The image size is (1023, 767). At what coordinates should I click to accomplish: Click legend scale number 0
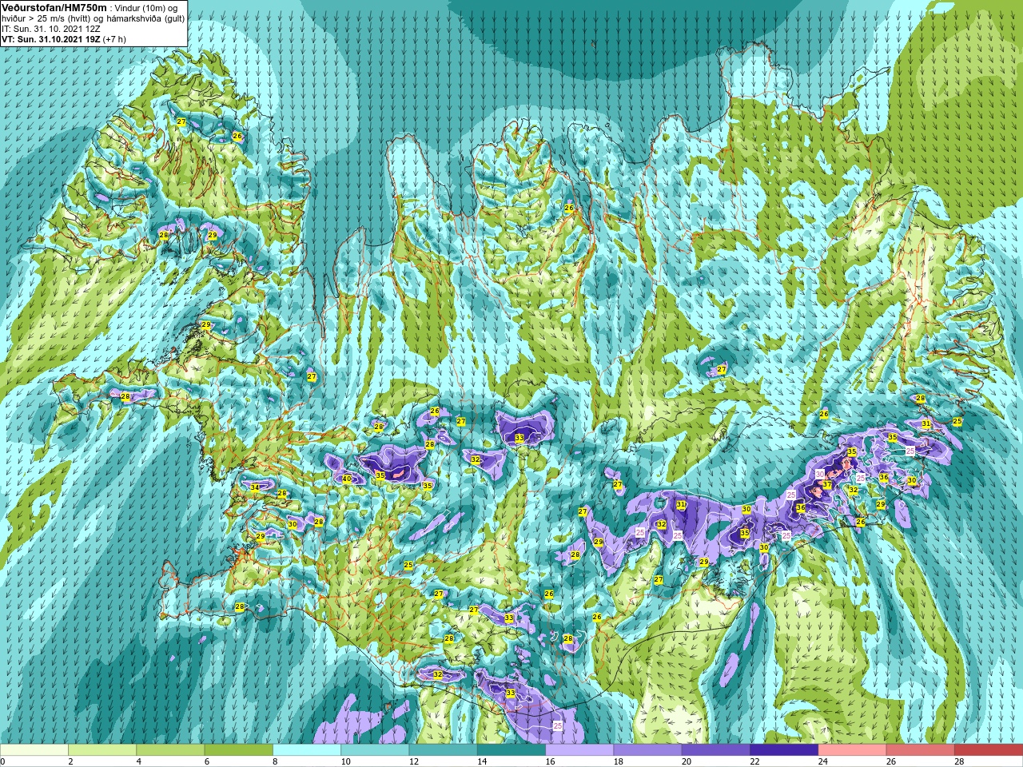(x=3, y=761)
